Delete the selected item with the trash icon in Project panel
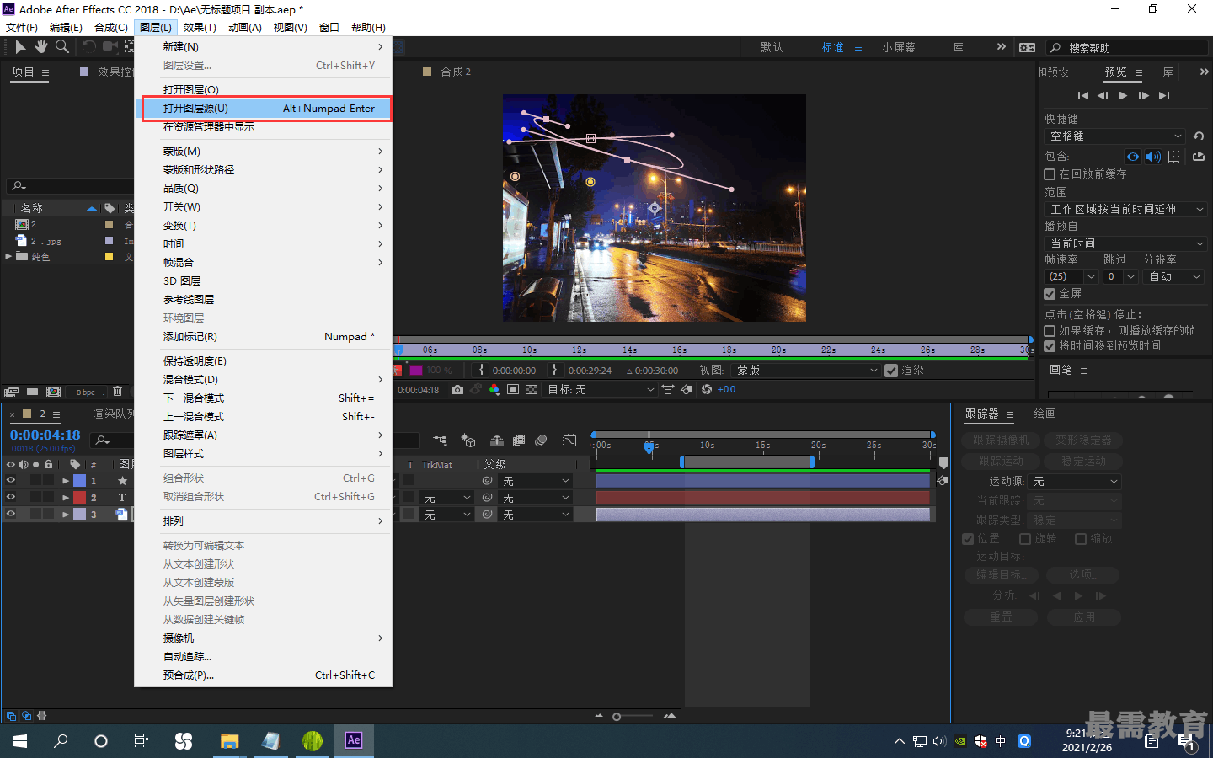This screenshot has height=758, width=1213. [117, 392]
